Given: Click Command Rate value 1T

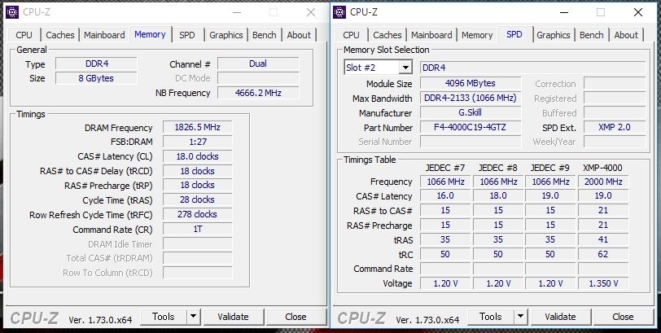Looking at the screenshot, I should pyautogui.click(x=197, y=230).
